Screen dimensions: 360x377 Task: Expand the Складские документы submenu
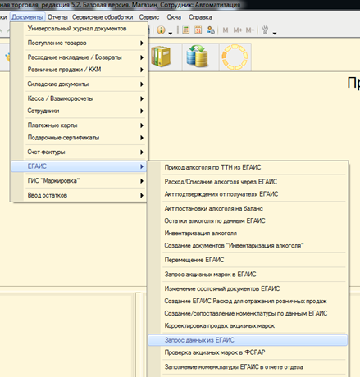(84, 84)
